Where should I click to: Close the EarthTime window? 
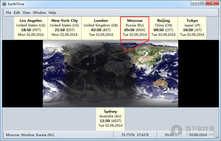pyautogui.click(x=213, y=3)
